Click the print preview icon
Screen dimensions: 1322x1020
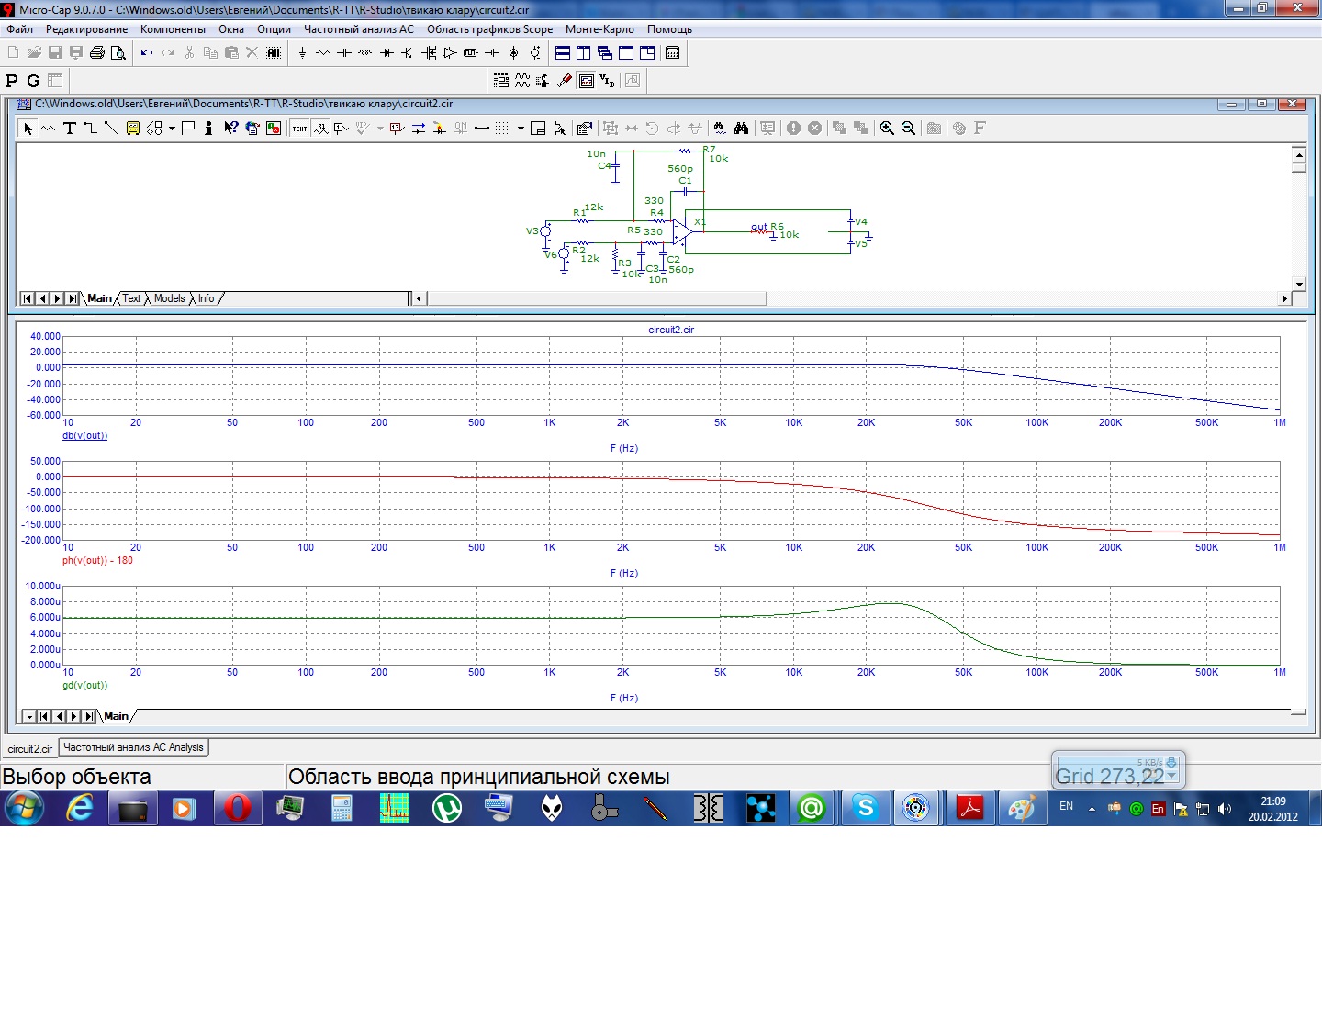[118, 53]
